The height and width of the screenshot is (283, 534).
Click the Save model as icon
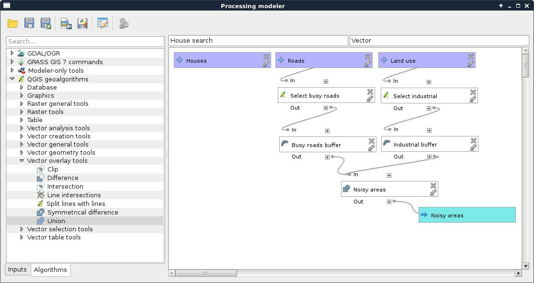[x=45, y=23]
